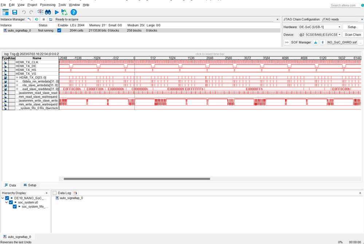Expand the read_slave_readdata[31..0] bus
This screenshot has width=364, height=244.
[x=17, y=89]
